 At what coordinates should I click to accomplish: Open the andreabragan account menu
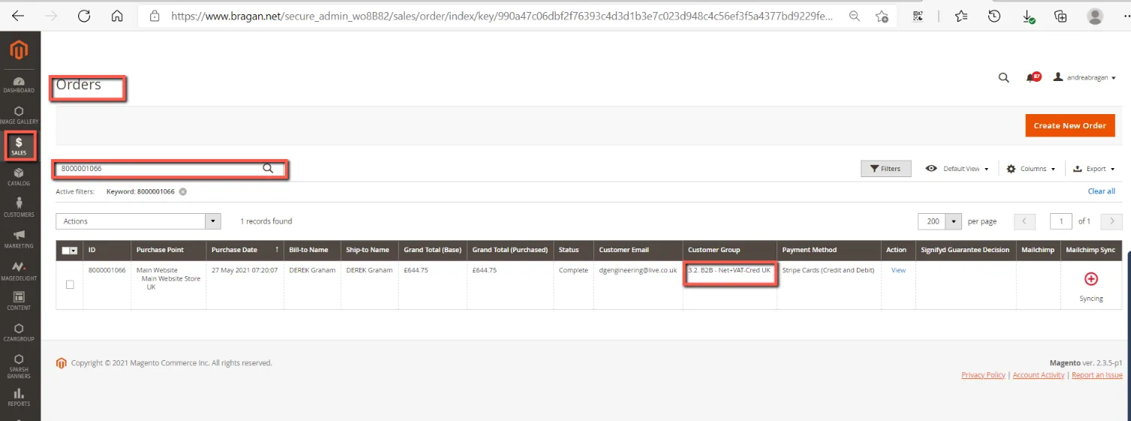(1084, 77)
